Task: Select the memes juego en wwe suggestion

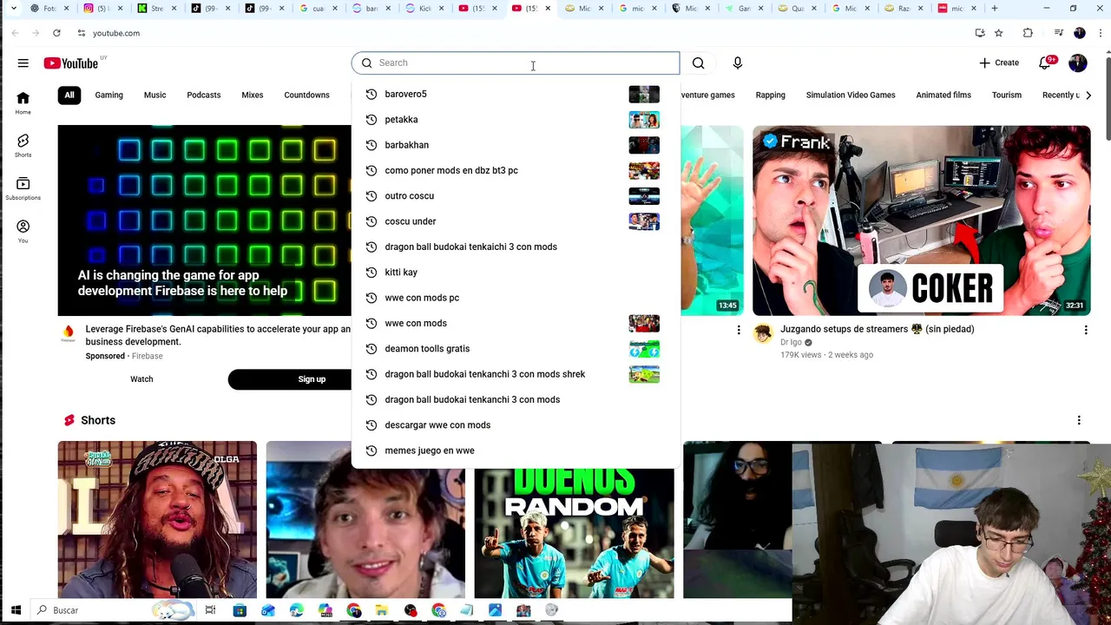Action: [x=516, y=451]
